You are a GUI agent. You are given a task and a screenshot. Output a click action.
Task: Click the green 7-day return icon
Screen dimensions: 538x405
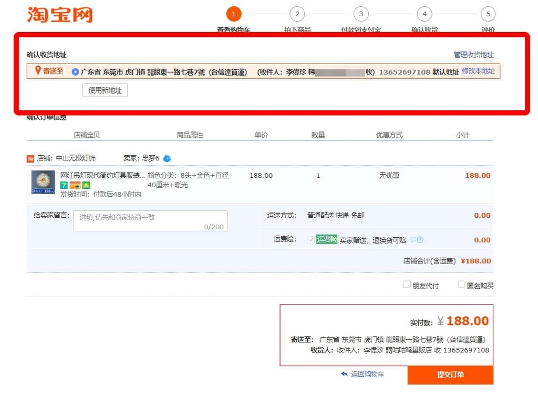(x=64, y=185)
